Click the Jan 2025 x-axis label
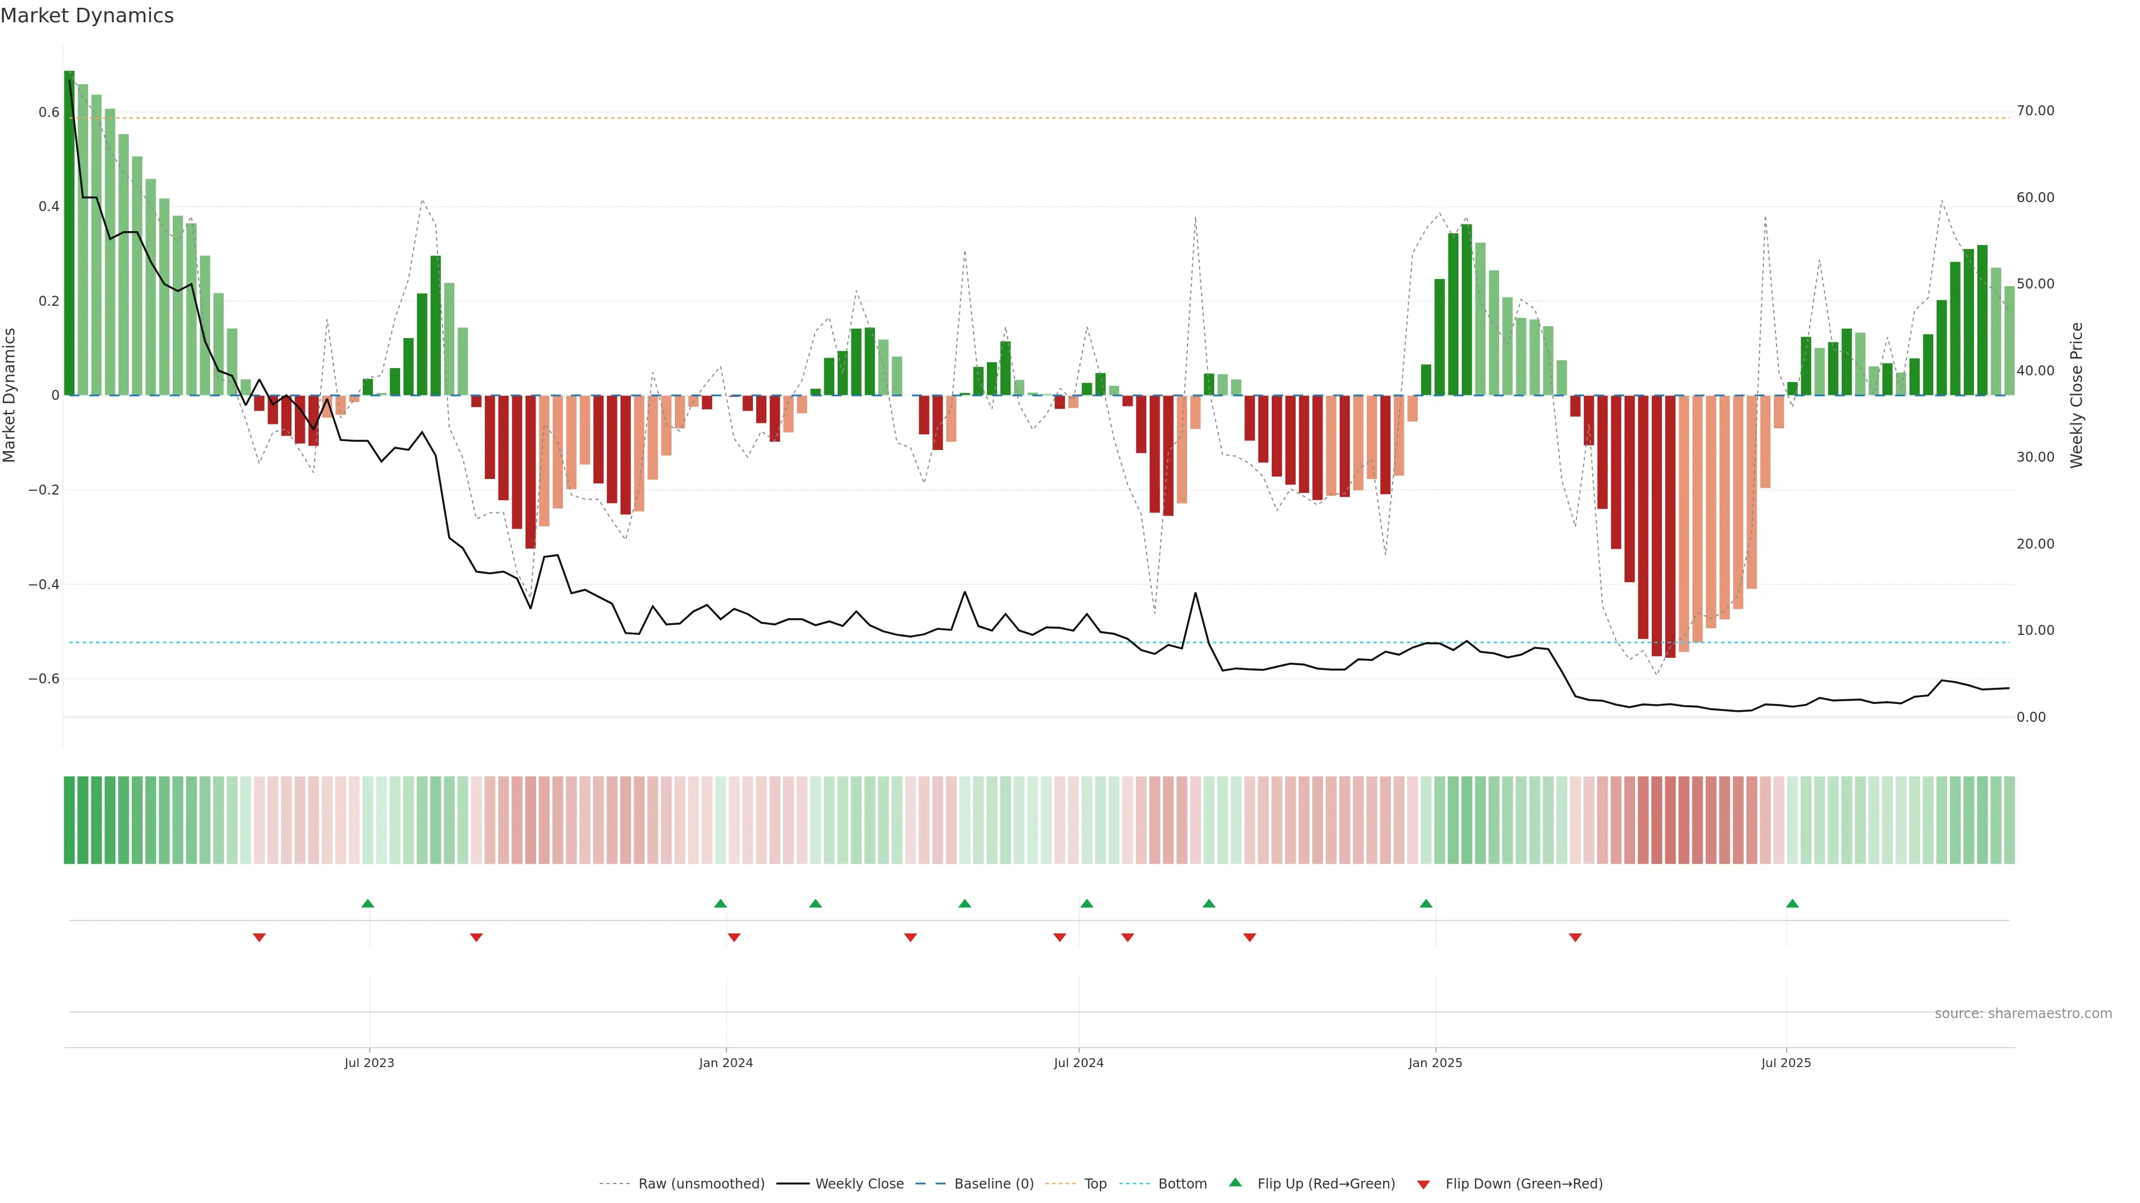This screenshot has width=2140, height=1203. pos(1434,1063)
